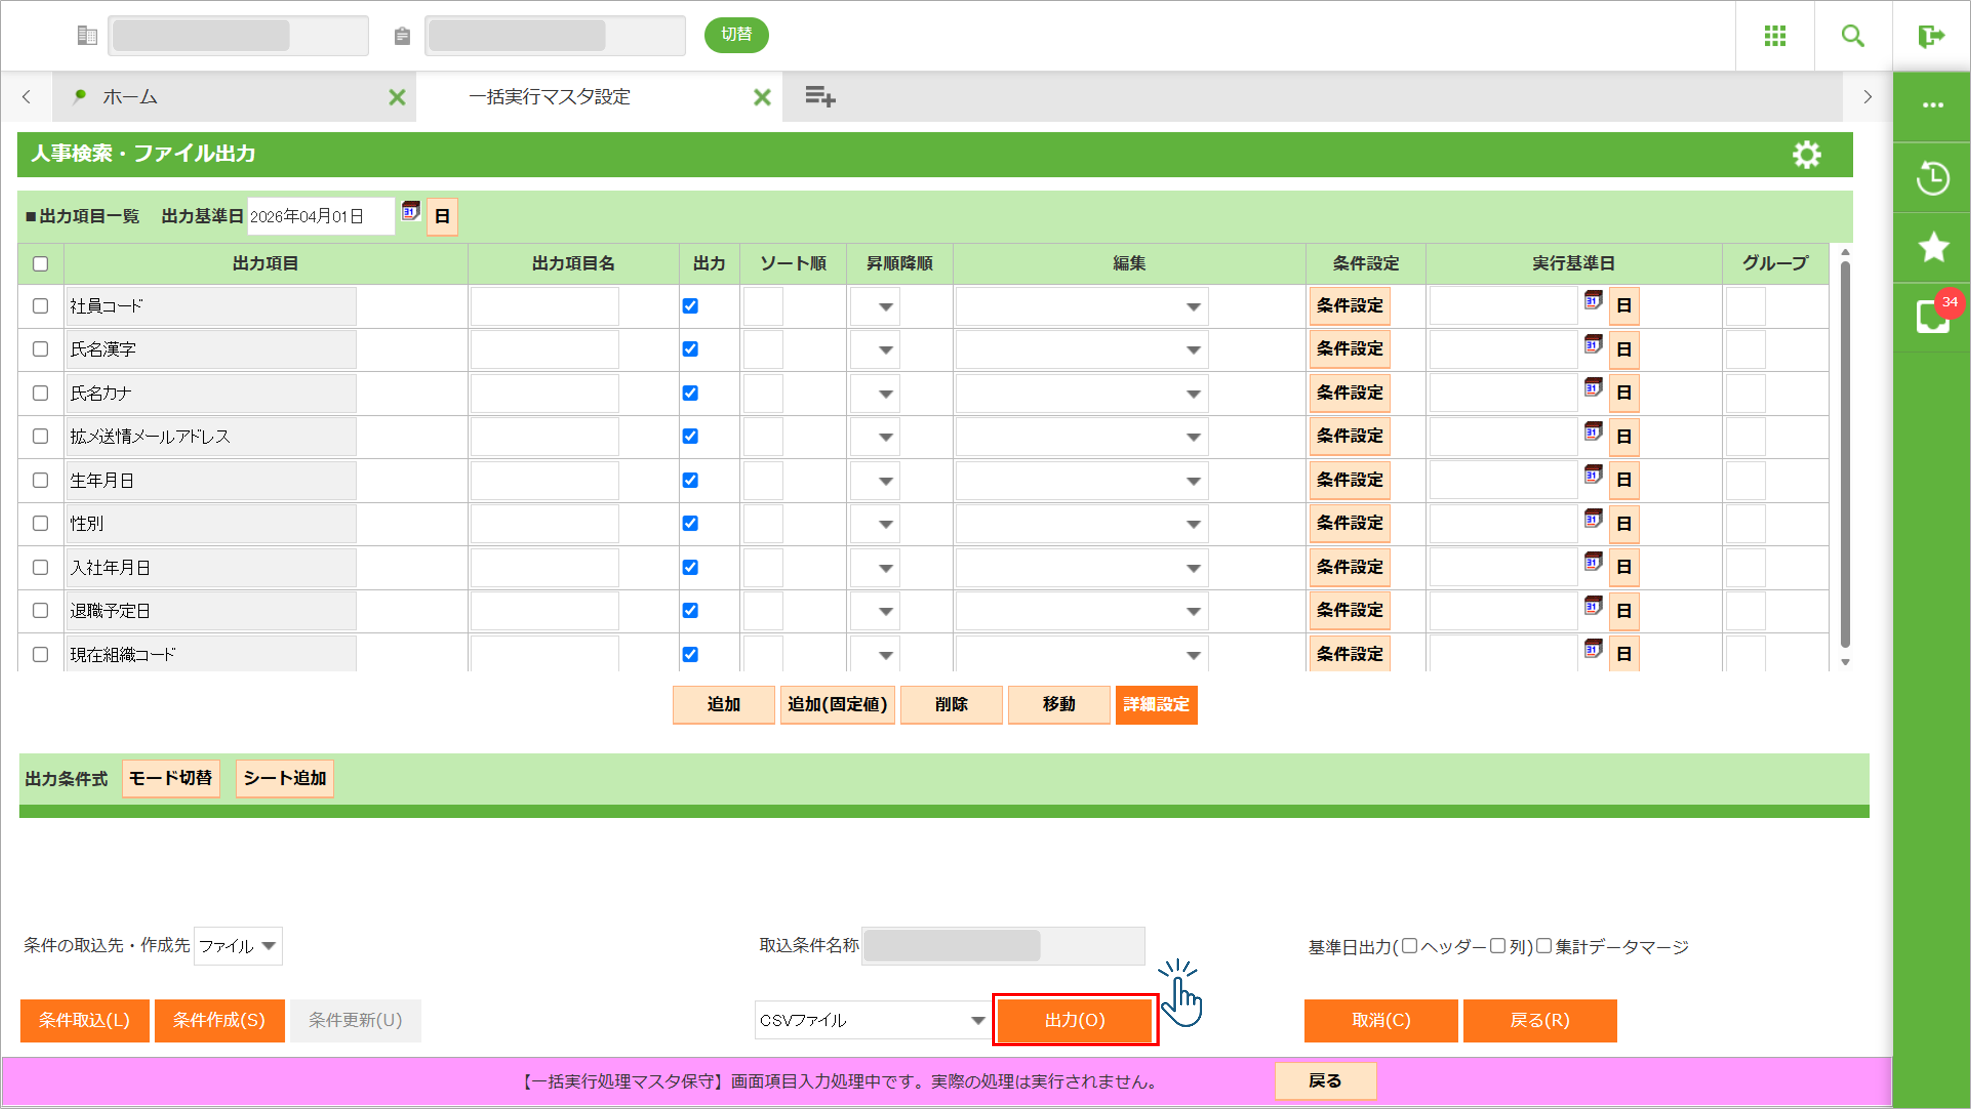Viewport: 1971px width, 1109px height.
Task: Open the settings gear in green header
Action: [1806, 154]
